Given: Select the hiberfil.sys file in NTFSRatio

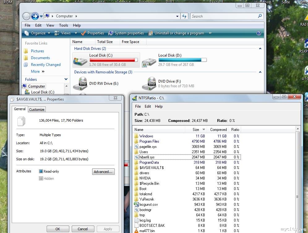Looking at the screenshot, I should (147, 157).
